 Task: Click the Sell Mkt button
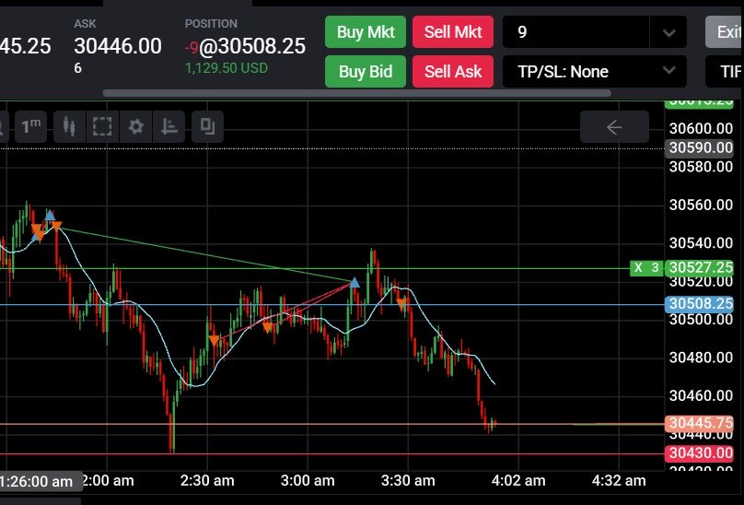(x=453, y=32)
